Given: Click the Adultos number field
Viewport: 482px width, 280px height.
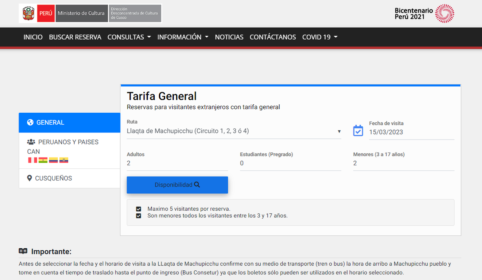Looking at the screenshot, I should (178, 163).
